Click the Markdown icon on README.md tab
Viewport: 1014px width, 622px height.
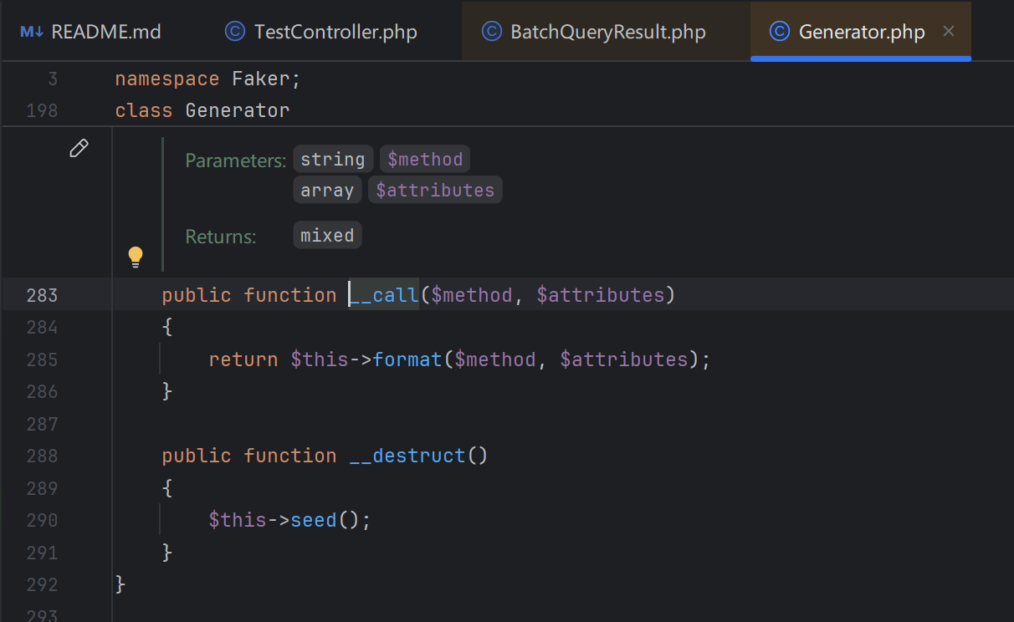coord(32,32)
